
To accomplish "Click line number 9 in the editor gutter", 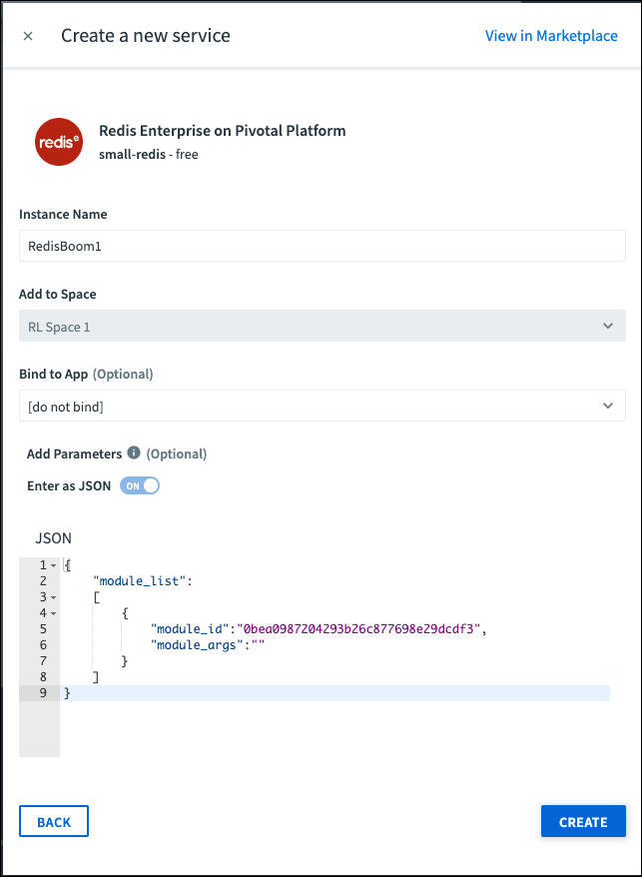I will click(x=43, y=693).
